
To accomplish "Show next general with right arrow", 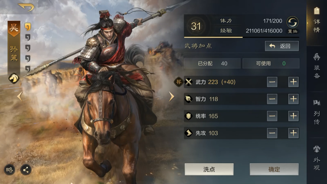I will [171, 96].
